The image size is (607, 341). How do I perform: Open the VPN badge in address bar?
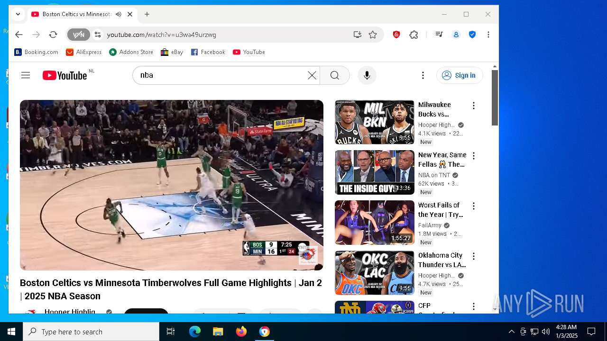(78, 35)
